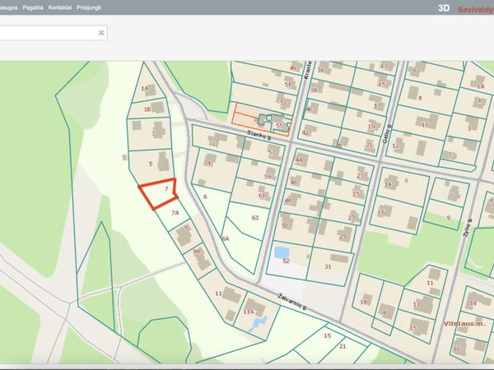Click parcel label 17
Viewport: 494px width, 370px height.
coord(377,106)
